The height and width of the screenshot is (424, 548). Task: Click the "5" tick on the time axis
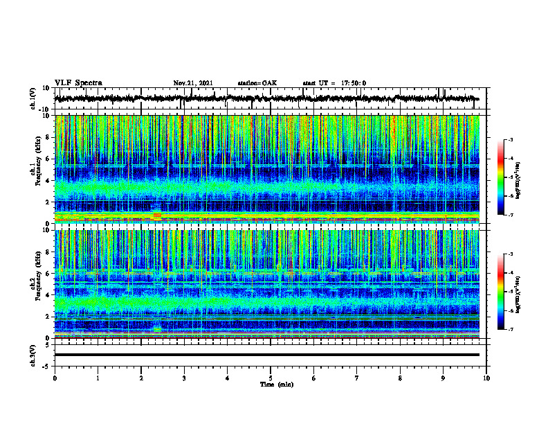tap(271, 378)
